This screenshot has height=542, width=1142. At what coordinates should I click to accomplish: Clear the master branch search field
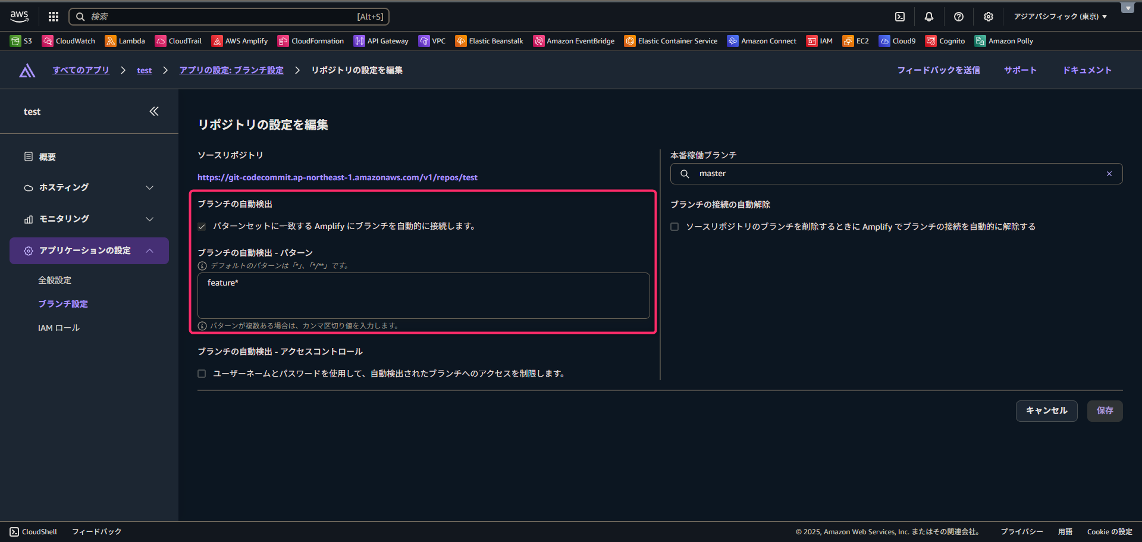coord(1109,174)
